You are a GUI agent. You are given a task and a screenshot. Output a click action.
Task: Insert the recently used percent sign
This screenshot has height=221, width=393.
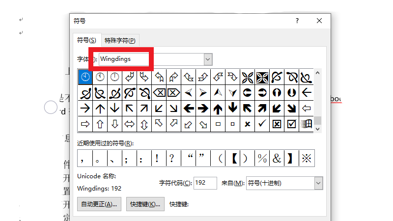pos(262,158)
